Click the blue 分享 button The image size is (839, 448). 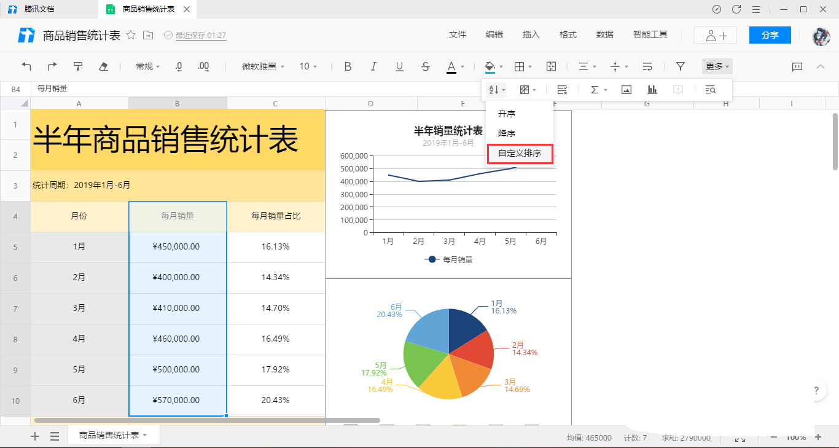point(770,35)
